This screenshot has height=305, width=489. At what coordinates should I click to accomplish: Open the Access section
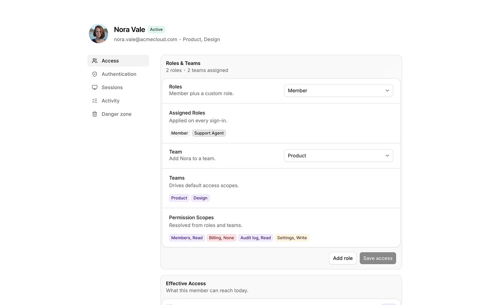click(x=118, y=61)
